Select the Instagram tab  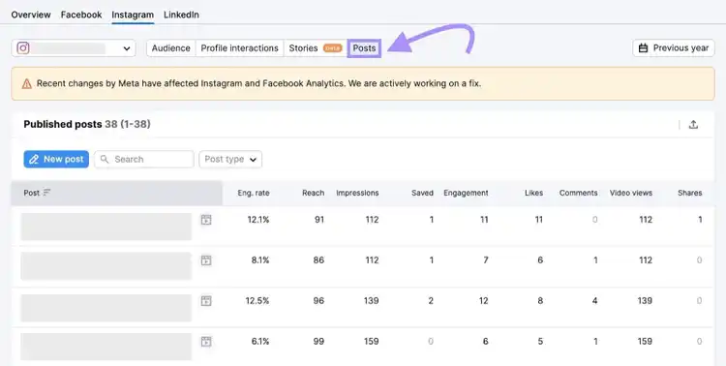click(x=133, y=15)
